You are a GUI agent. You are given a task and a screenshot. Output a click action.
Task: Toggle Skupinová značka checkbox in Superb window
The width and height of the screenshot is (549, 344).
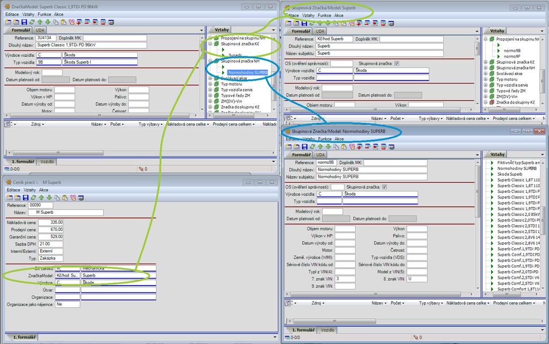click(397, 63)
